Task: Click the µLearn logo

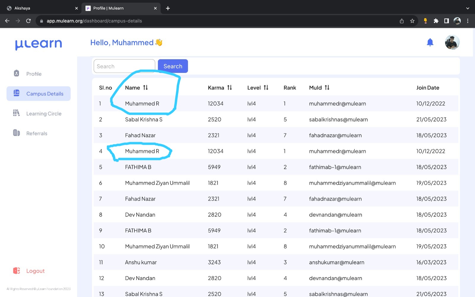Action: [38, 44]
